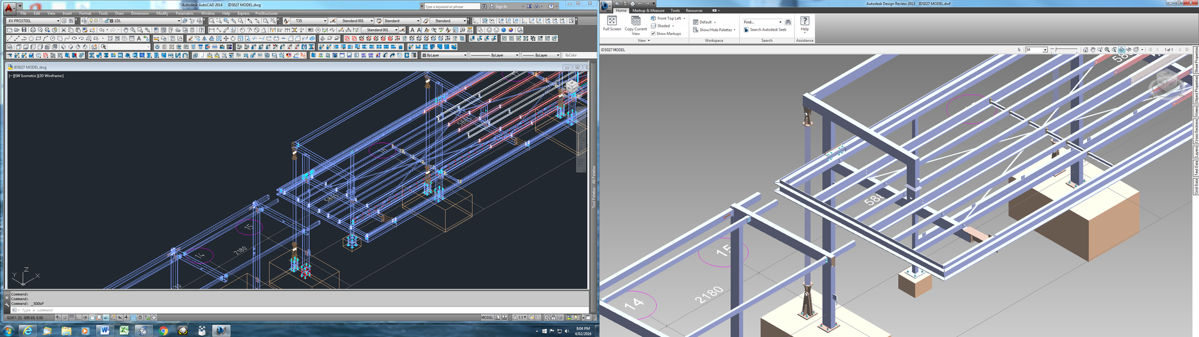This screenshot has width=1199, height=337.
Task: Select the Rotate tool in Modify toolbar
Action: pos(233,39)
